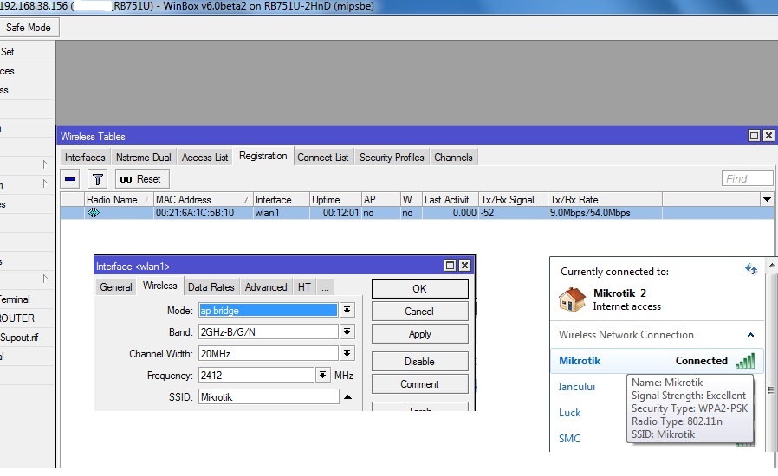Screen dimensions: 778x476
Task: Click the remove (minus) button in Wireless Tables
Action: [70, 179]
